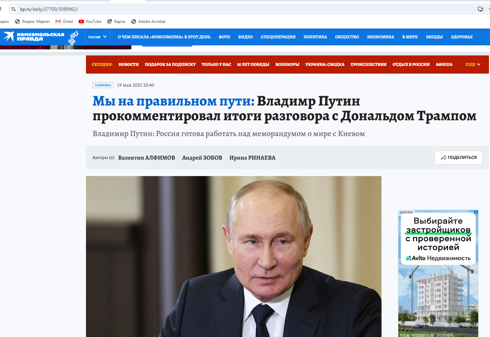Click the ПОЛИТИКА category tag above the headline
The image size is (490, 337).
(103, 85)
